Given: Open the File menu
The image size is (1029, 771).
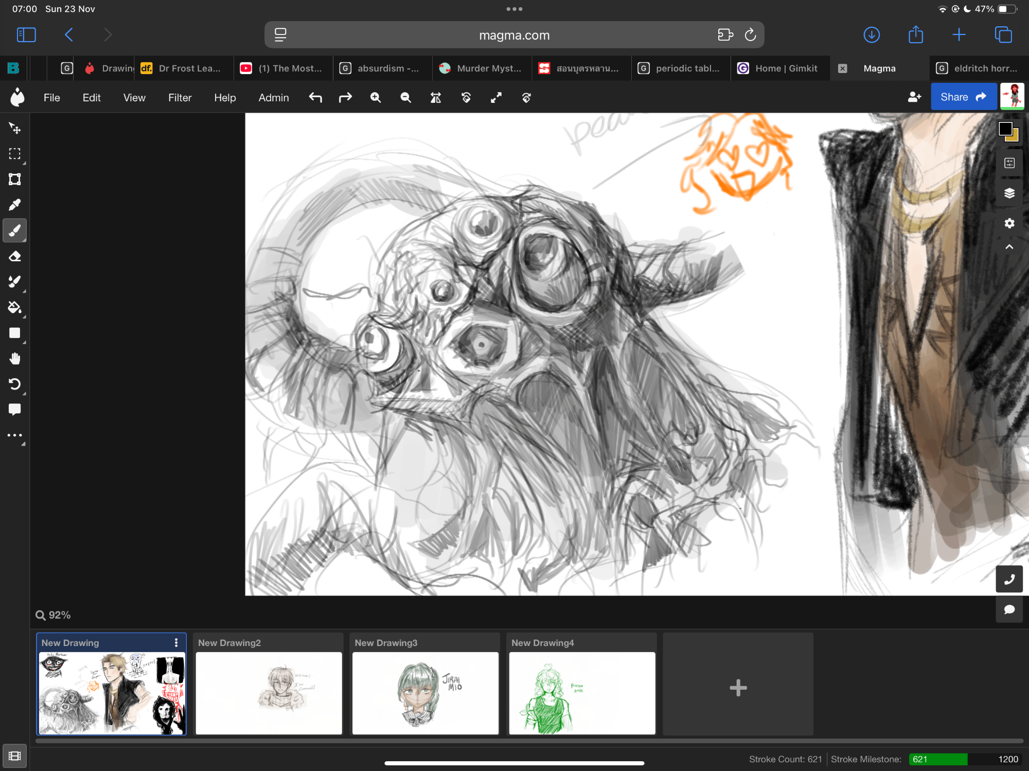Looking at the screenshot, I should (x=51, y=97).
